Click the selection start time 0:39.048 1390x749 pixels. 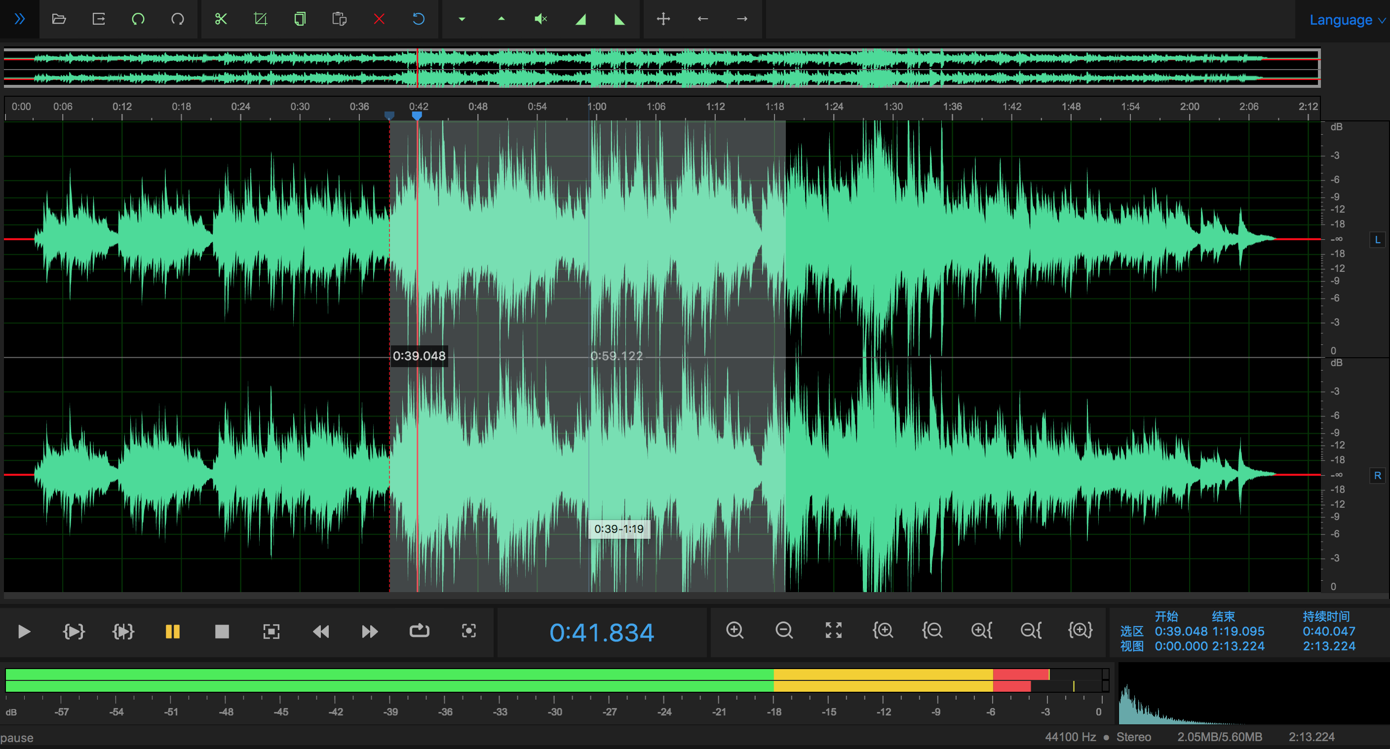point(1180,631)
